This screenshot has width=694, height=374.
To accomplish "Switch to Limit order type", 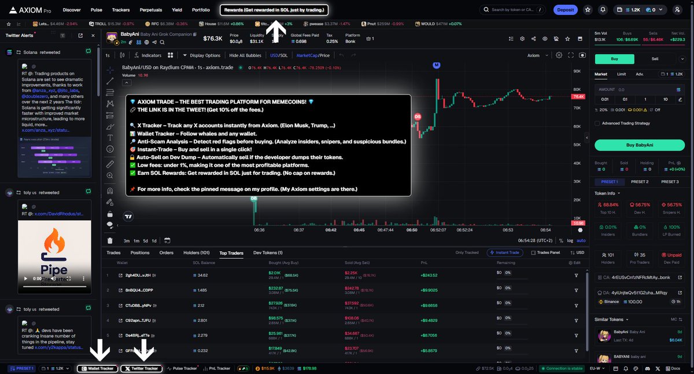I will pyautogui.click(x=621, y=74).
